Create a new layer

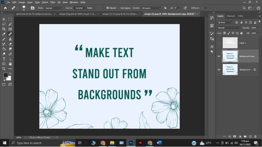click(x=250, y=137)
